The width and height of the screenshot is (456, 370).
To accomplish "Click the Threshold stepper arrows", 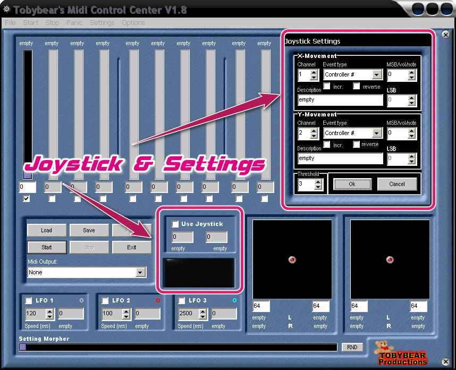I will point(318,184).
